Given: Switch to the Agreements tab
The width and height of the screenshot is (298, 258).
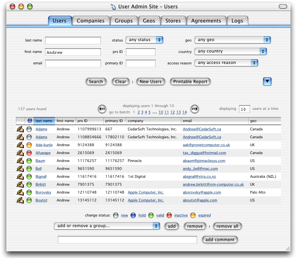Looking at the screenshot, I should point(206,21).
